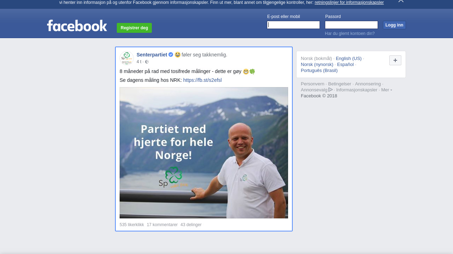Add another language with the plus button

[x=395, y=60]
